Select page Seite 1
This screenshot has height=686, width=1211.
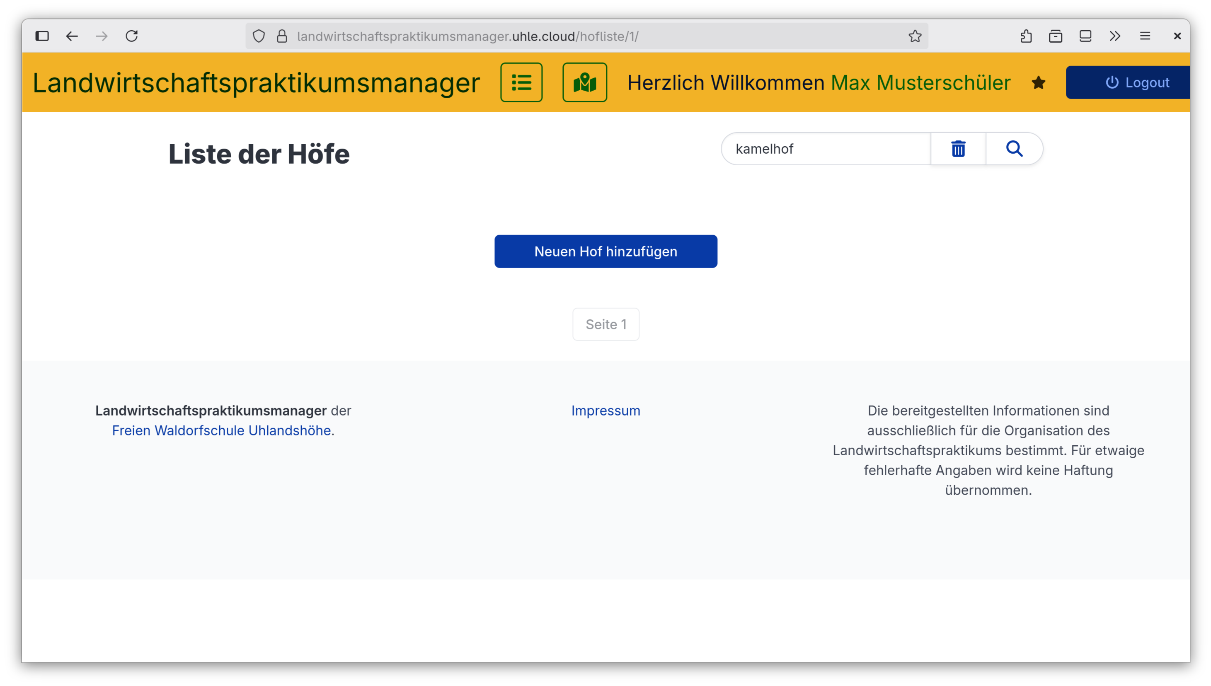(x=606, y=324)
